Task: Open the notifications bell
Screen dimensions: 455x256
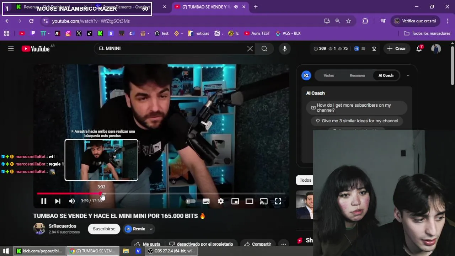Action: pos(419,49)
